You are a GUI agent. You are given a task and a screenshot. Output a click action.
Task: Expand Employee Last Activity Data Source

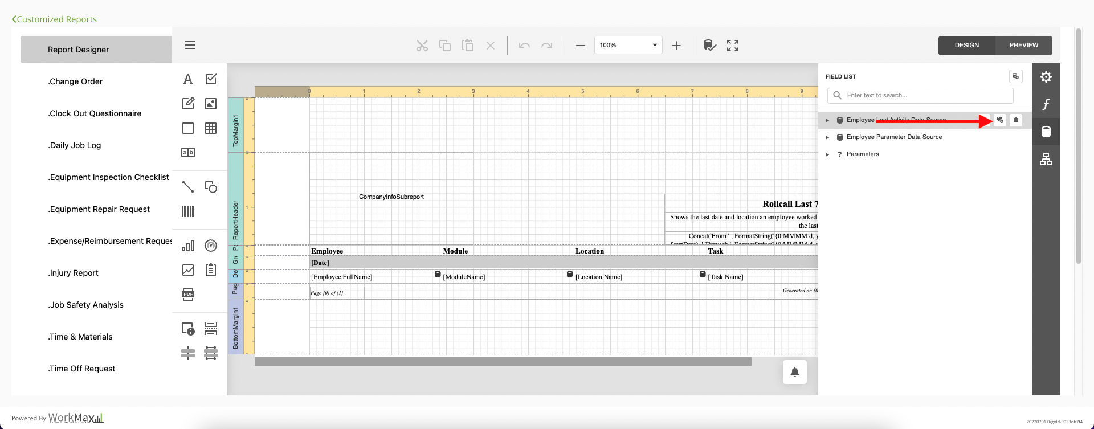click(x=828, y=120)
